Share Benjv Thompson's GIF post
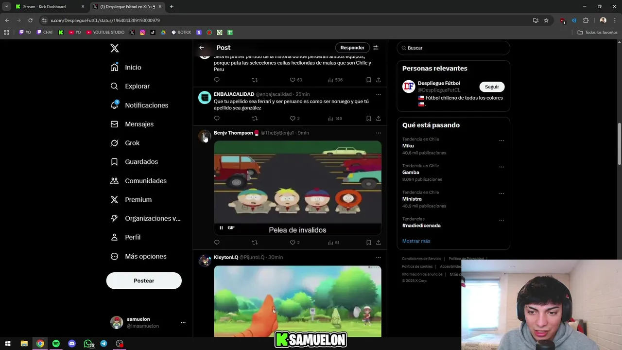Viewport: 622px width, 350px height. click(x=378, y=242)
